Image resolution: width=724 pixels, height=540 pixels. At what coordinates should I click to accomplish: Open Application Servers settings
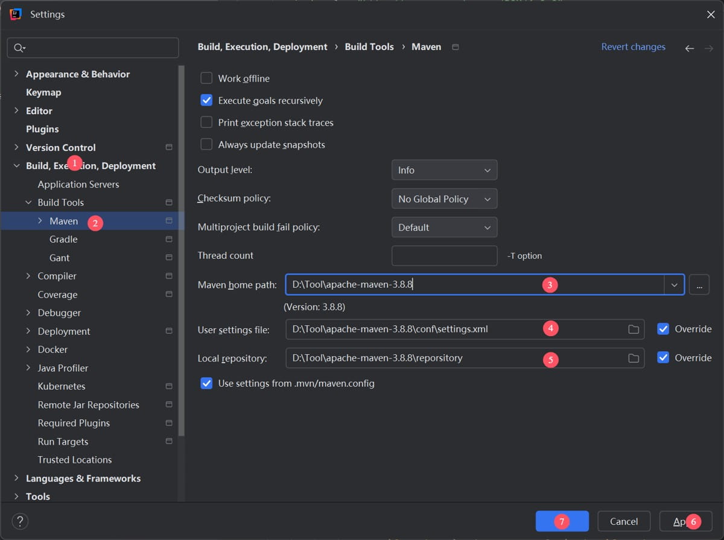(78, 185)
